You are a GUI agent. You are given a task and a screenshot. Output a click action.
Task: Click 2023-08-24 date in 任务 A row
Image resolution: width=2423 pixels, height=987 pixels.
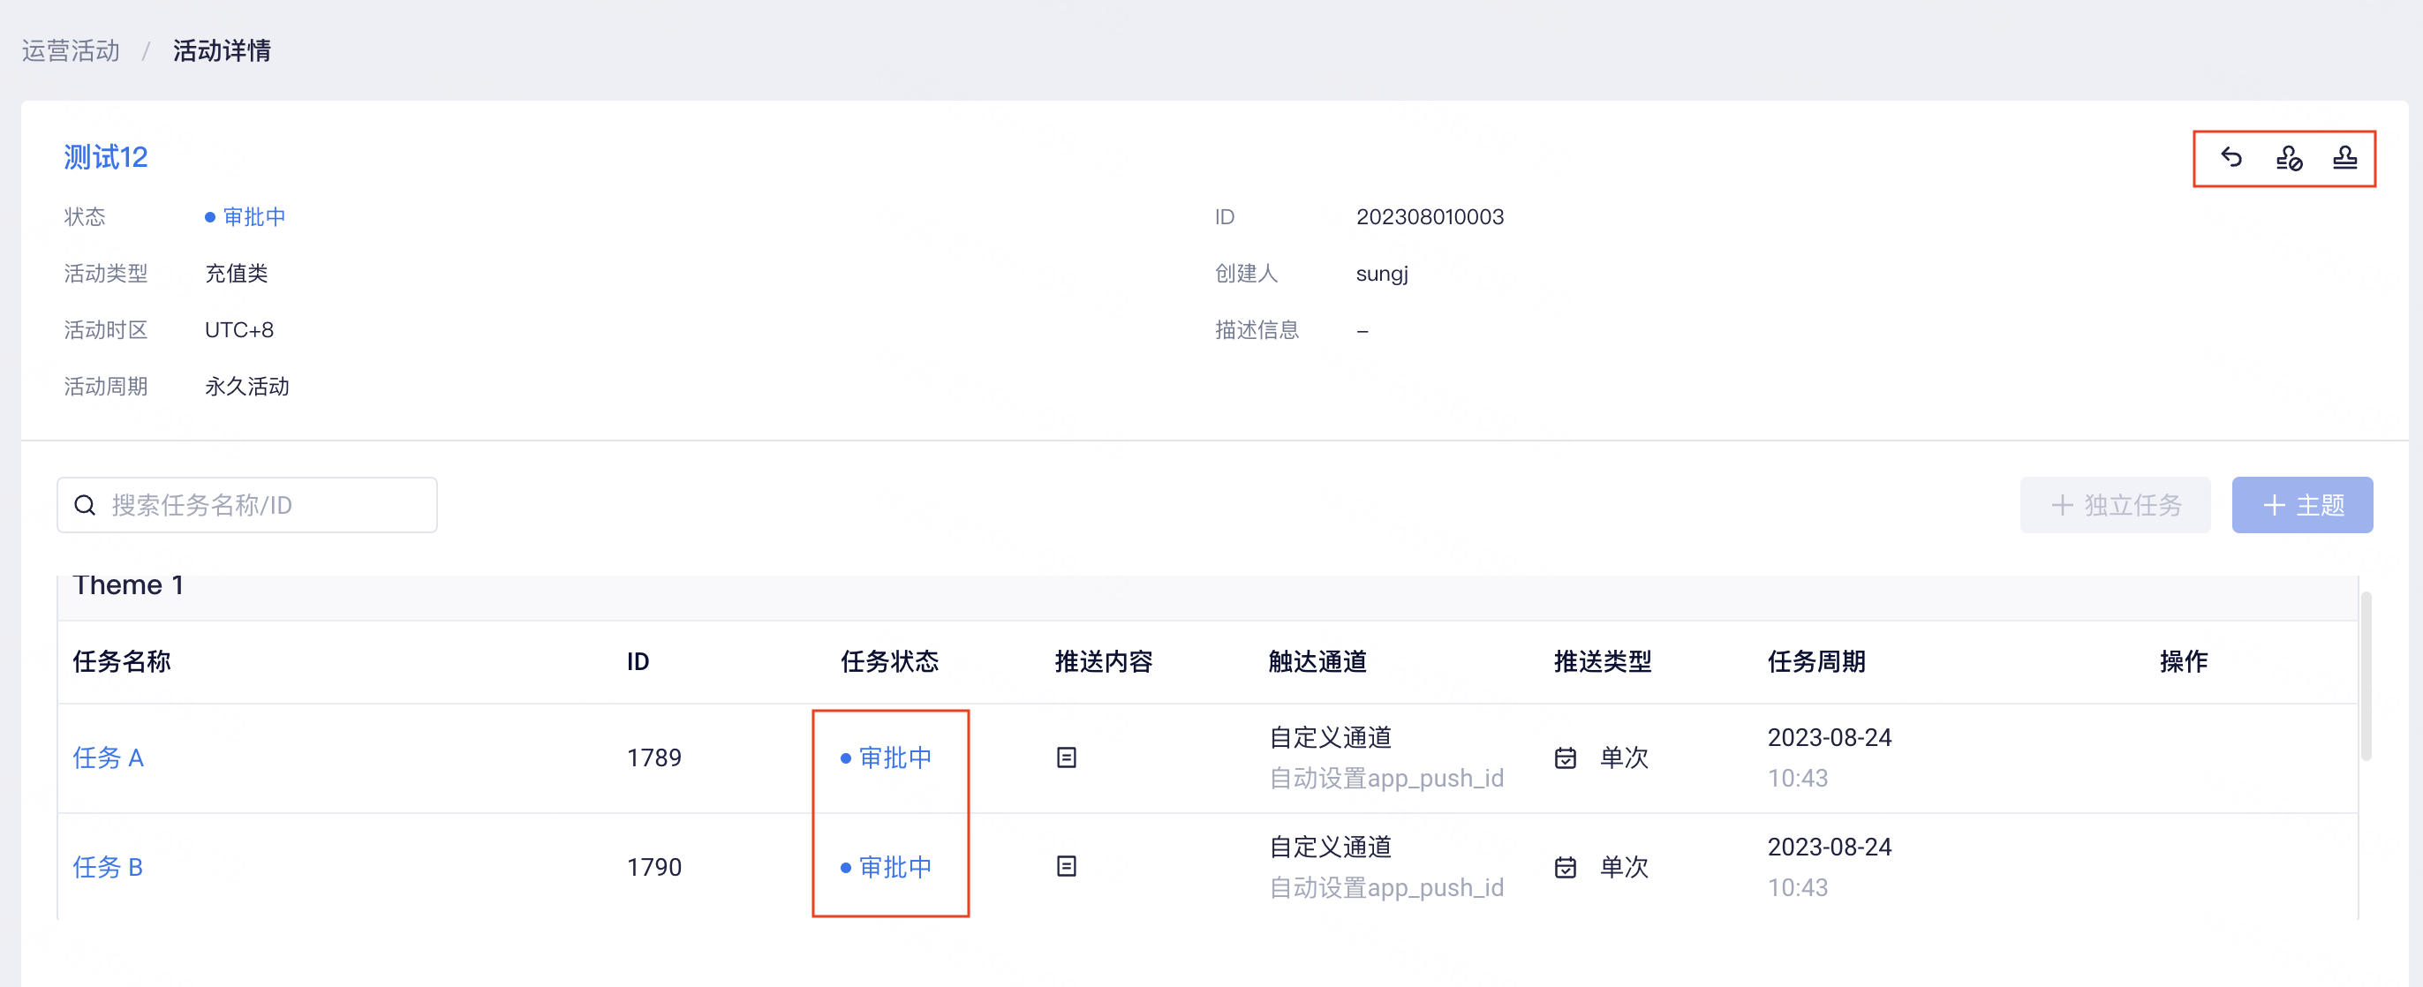[x=1830, y=738]
